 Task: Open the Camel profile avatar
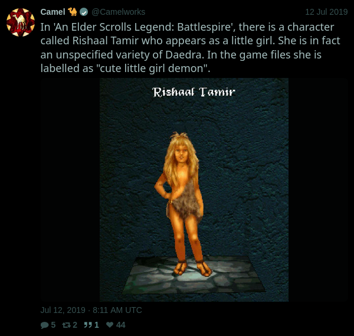(x=21, y=22)
